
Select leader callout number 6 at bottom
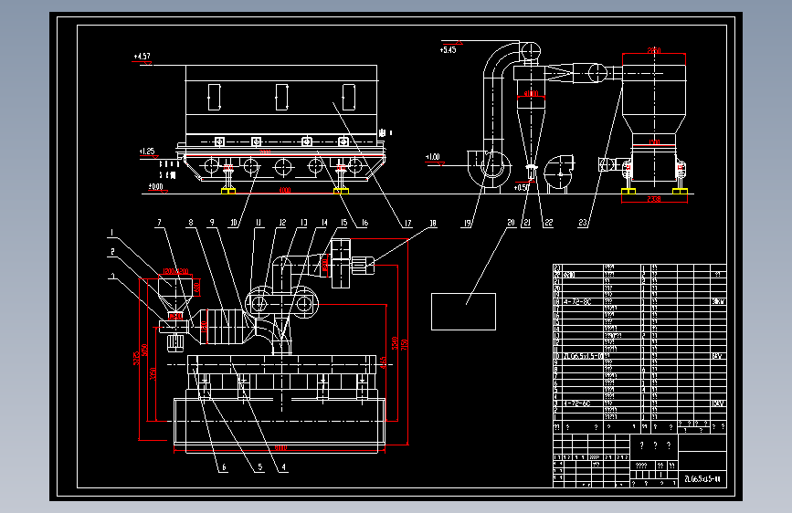pyautogui.click(x=225, y=467)
